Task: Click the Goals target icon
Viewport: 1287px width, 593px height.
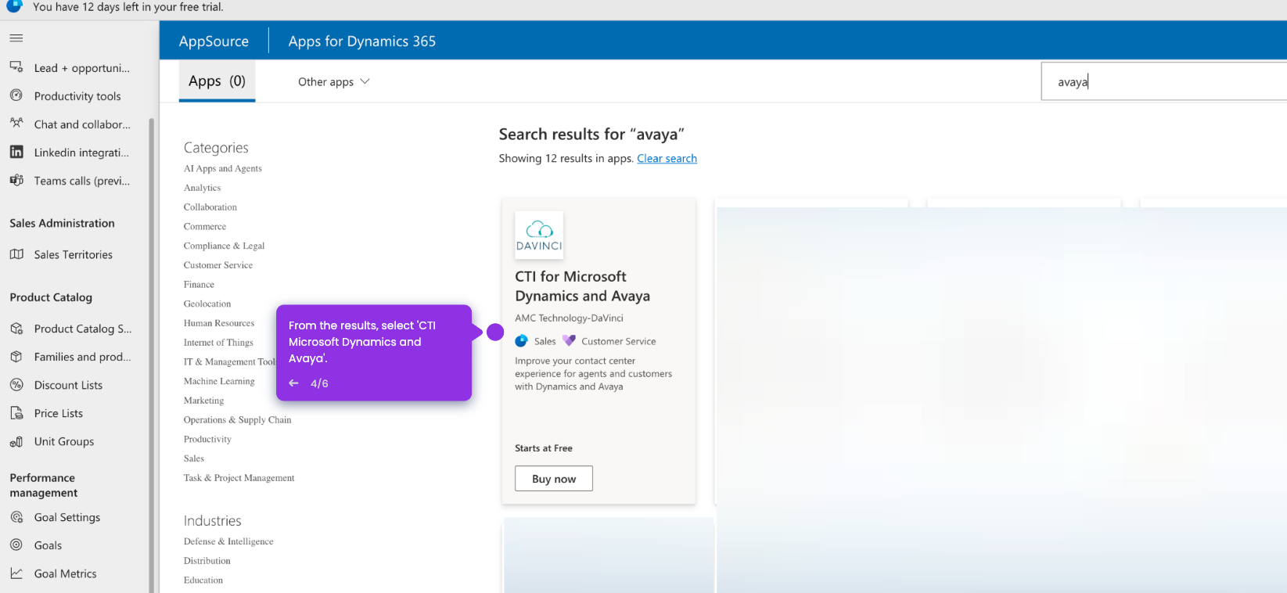Action: tap(16, 545)
